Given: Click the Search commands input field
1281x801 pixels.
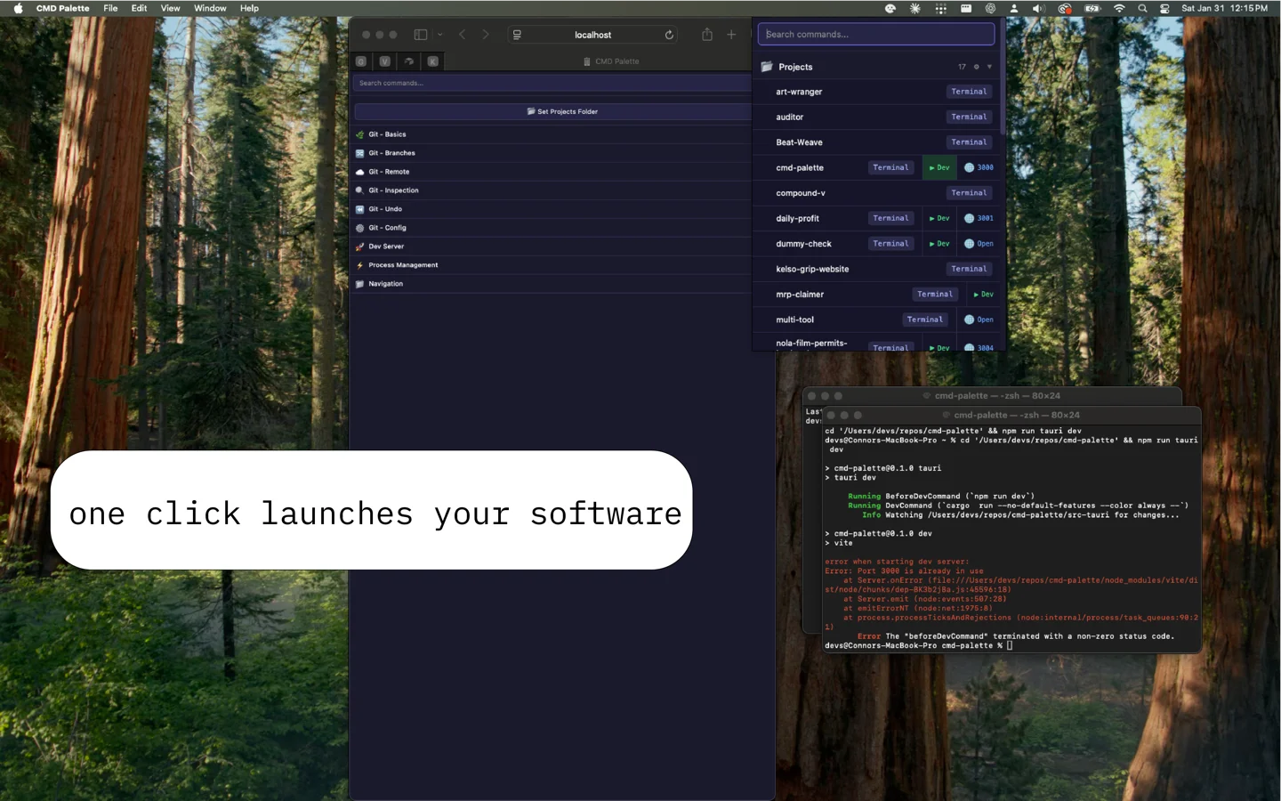Looking at the screenshot, I should (875, 33).
